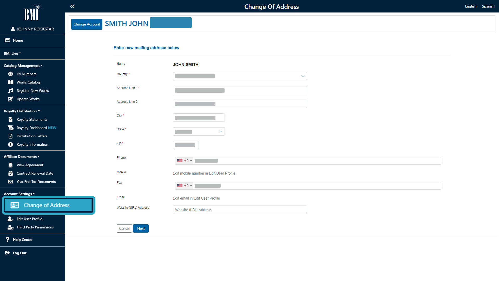Switch language to Spanish

point(488,6)
